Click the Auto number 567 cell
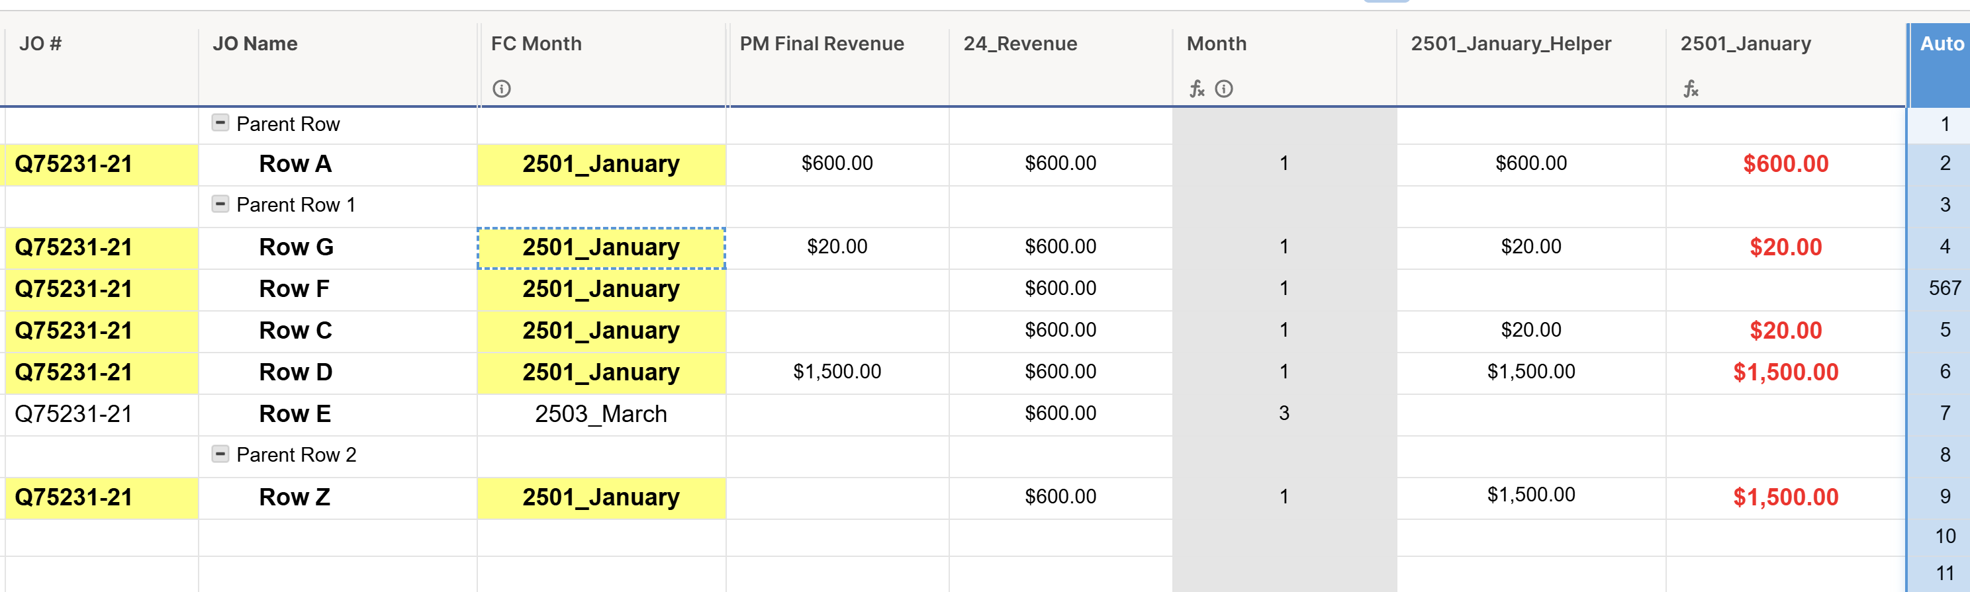Image resolution: width=1970 pixels, height=592 pixels. point(1940,289)
